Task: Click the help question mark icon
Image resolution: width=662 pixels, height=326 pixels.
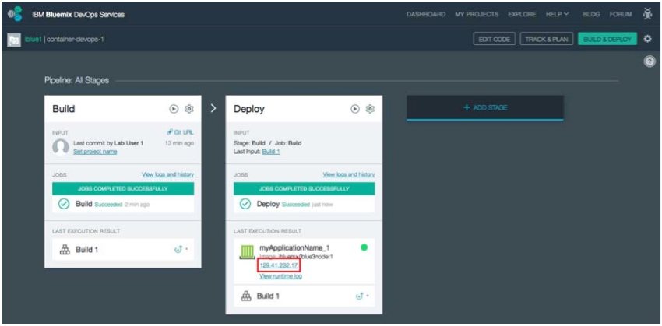Action: coord(649,61)
